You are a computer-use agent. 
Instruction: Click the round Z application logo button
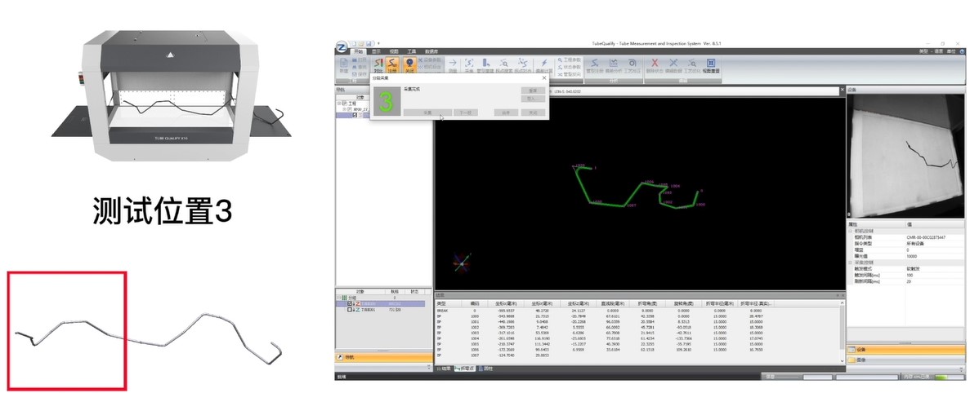342,46
